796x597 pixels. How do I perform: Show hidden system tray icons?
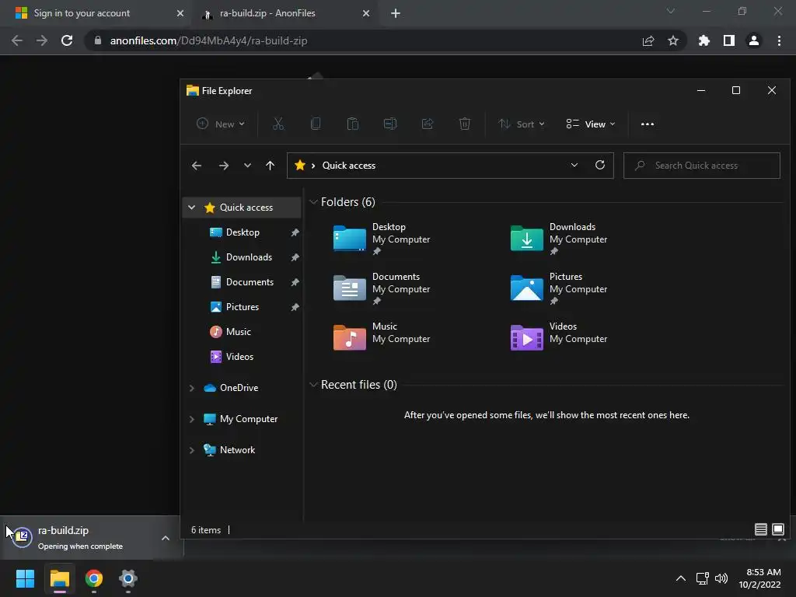681,578
